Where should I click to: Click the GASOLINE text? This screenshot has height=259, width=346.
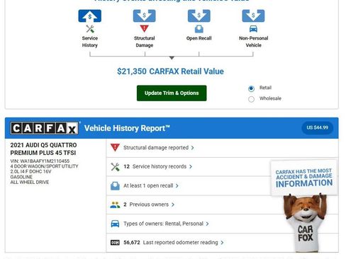[21, 177]
